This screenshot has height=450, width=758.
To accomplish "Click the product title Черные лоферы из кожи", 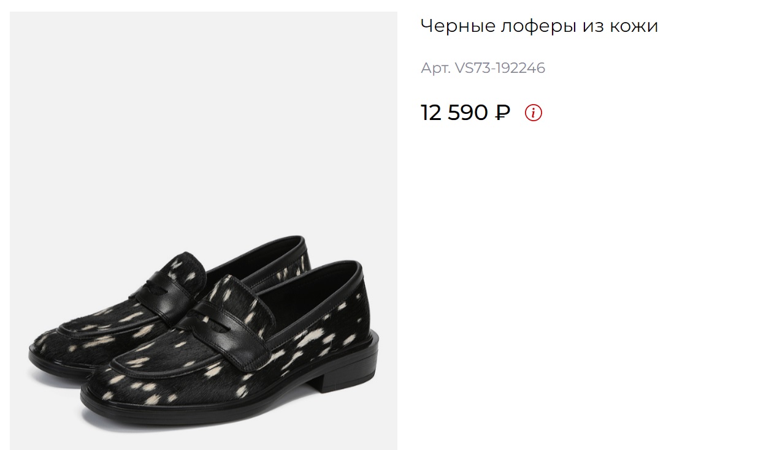I will tap(539, 26).
